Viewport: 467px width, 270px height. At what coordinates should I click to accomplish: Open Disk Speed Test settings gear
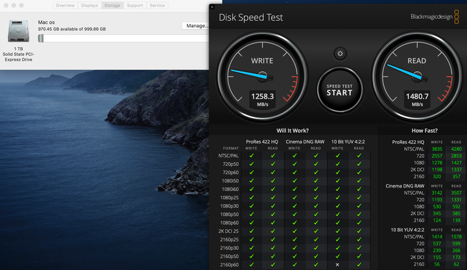tap(340, 54)
